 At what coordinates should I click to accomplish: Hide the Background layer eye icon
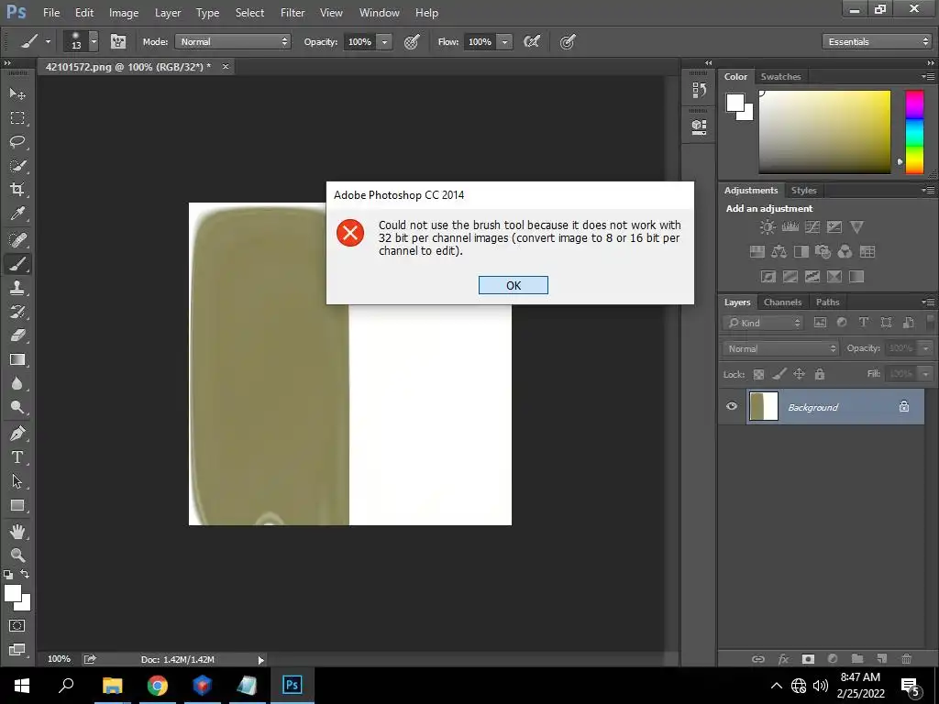tap(731, 406)
